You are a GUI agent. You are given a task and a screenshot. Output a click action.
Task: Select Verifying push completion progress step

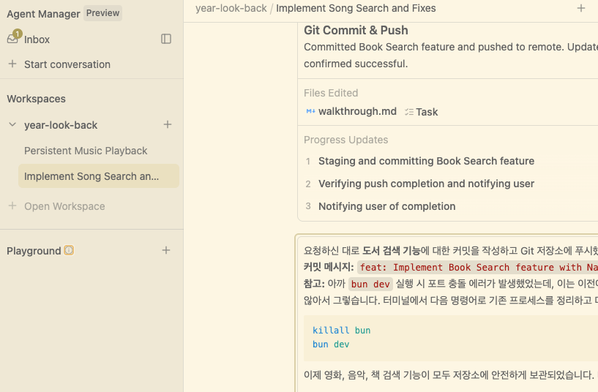point(426,184)
